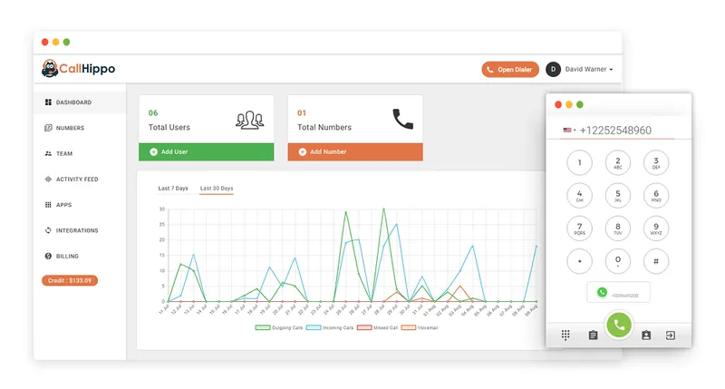The height and width of the screenshot is (389, 725).
Task: Toggle Outgoing Calls legend in chart
Action: tap(279, 327)
